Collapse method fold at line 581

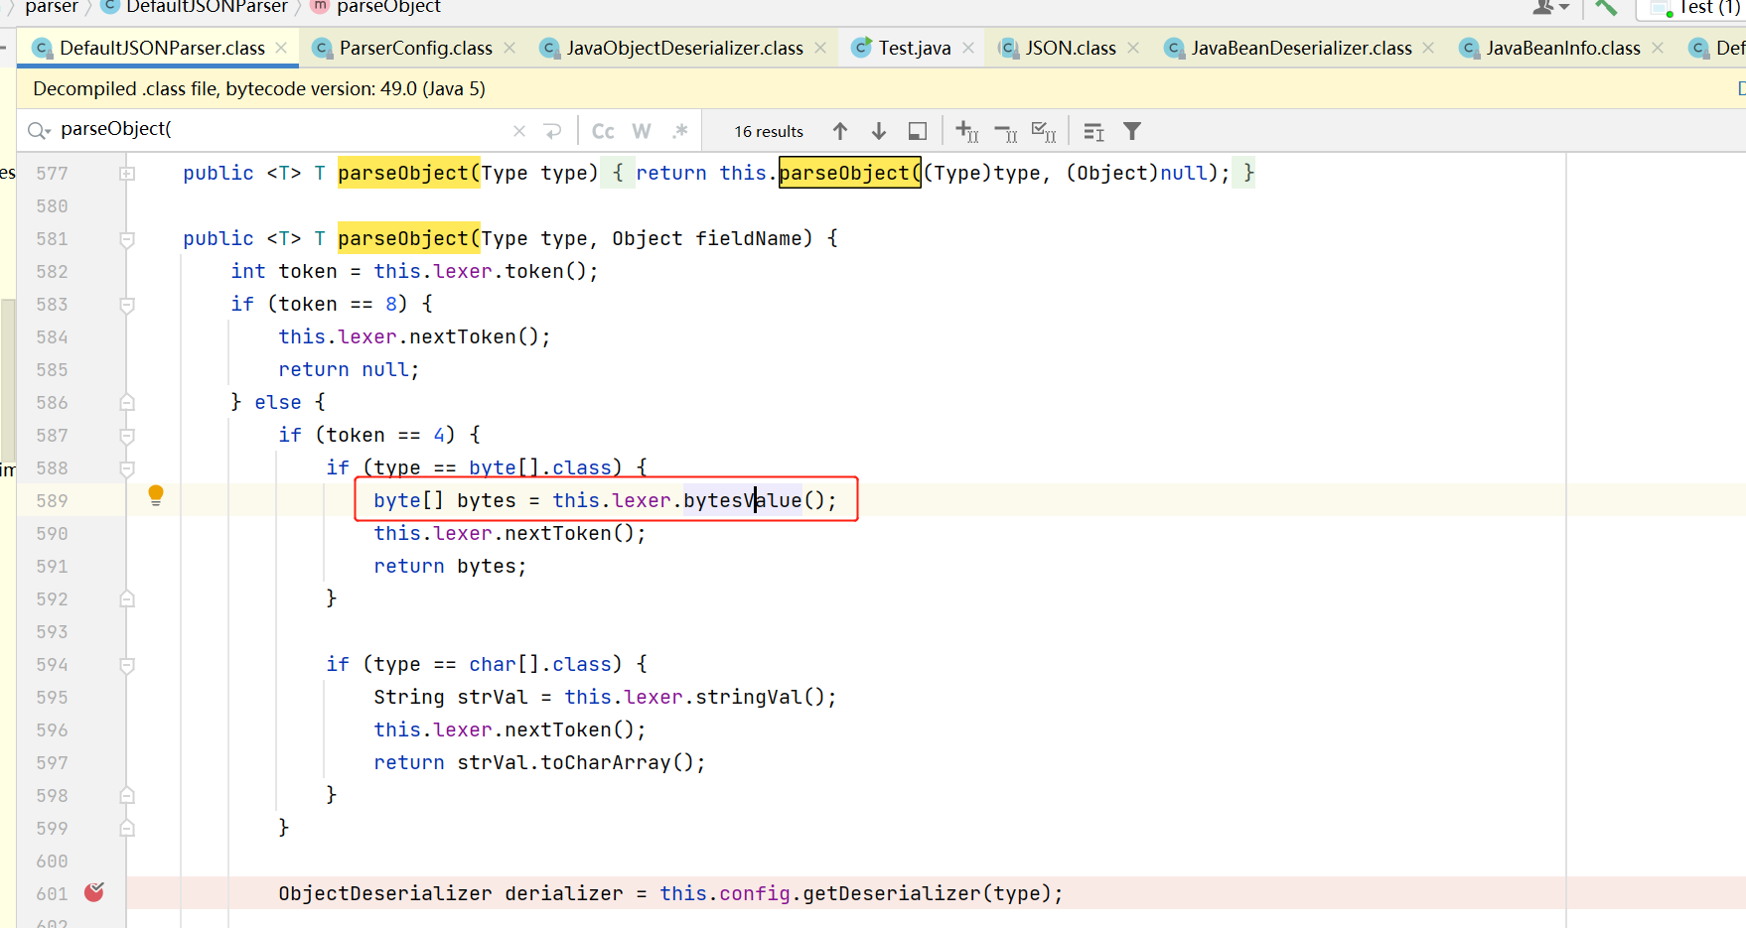127,239
